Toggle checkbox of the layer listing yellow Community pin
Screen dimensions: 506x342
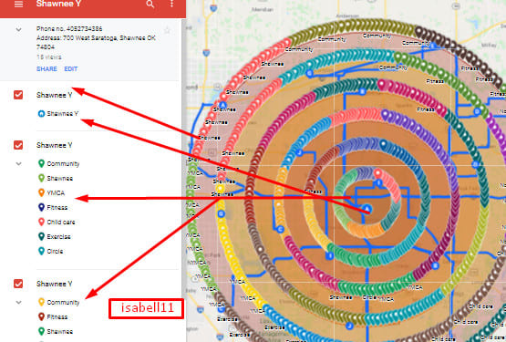tap(18, 284)
